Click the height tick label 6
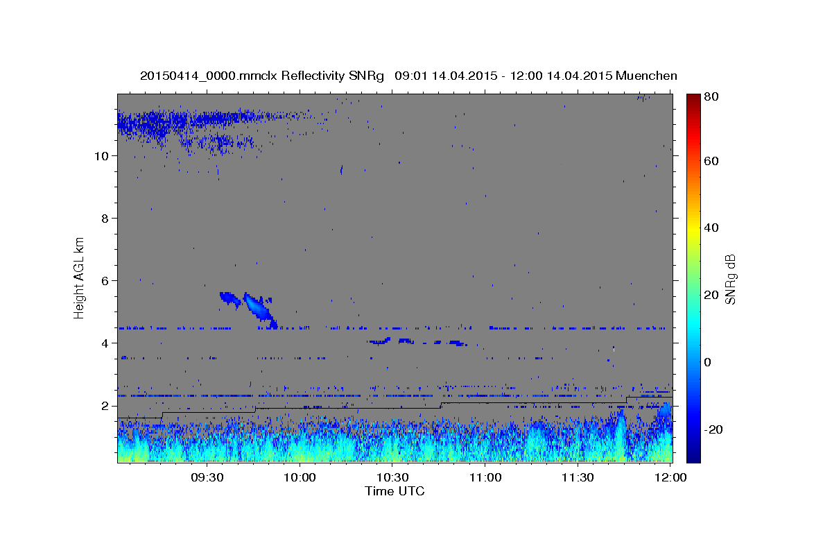 click(x=105, y=280)
